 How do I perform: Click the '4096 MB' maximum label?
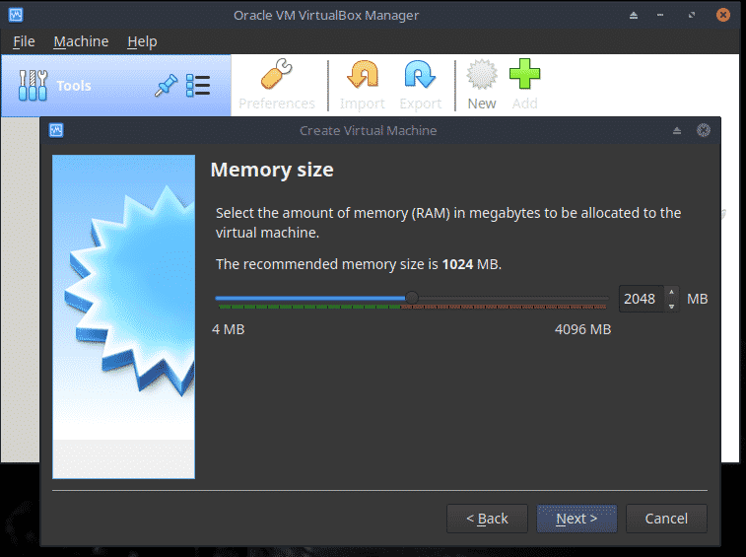coord(582,329)
